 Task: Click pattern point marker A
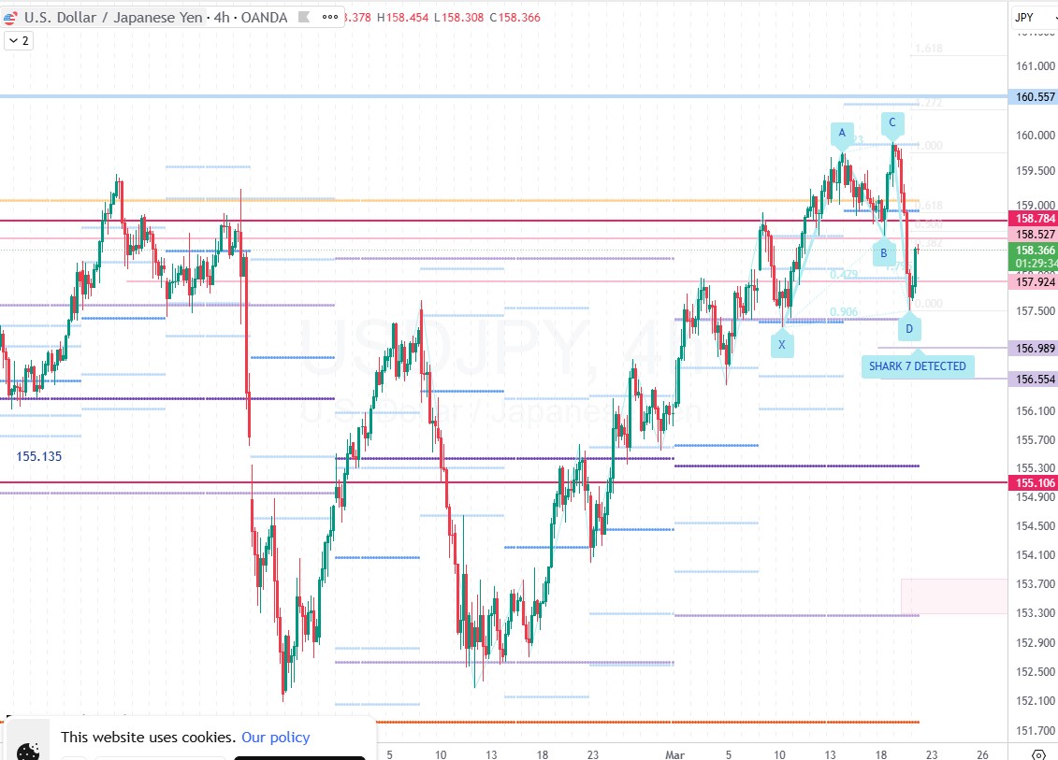click(x=842, y=134)
